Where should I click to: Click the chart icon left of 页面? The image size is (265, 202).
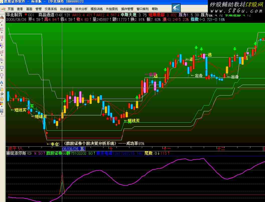3,9
